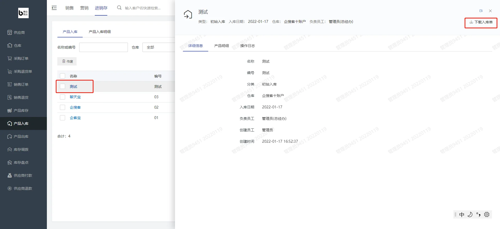
Task: Open the 操作日志 tab
Action: [x=248, y=46]
